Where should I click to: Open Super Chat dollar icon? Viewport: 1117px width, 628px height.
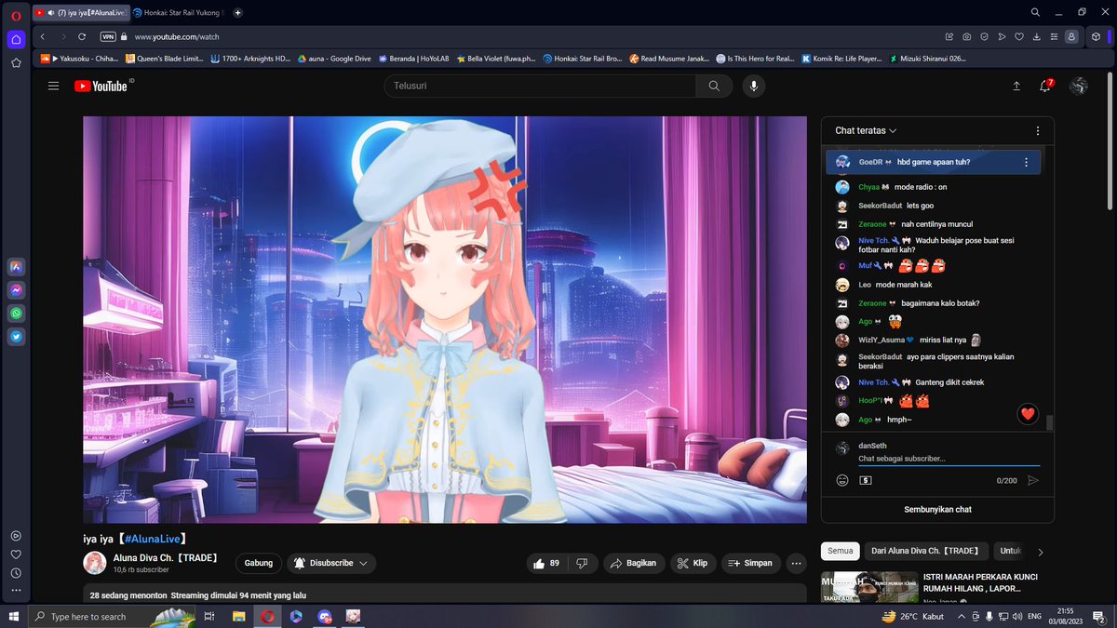tap(866, 480)
